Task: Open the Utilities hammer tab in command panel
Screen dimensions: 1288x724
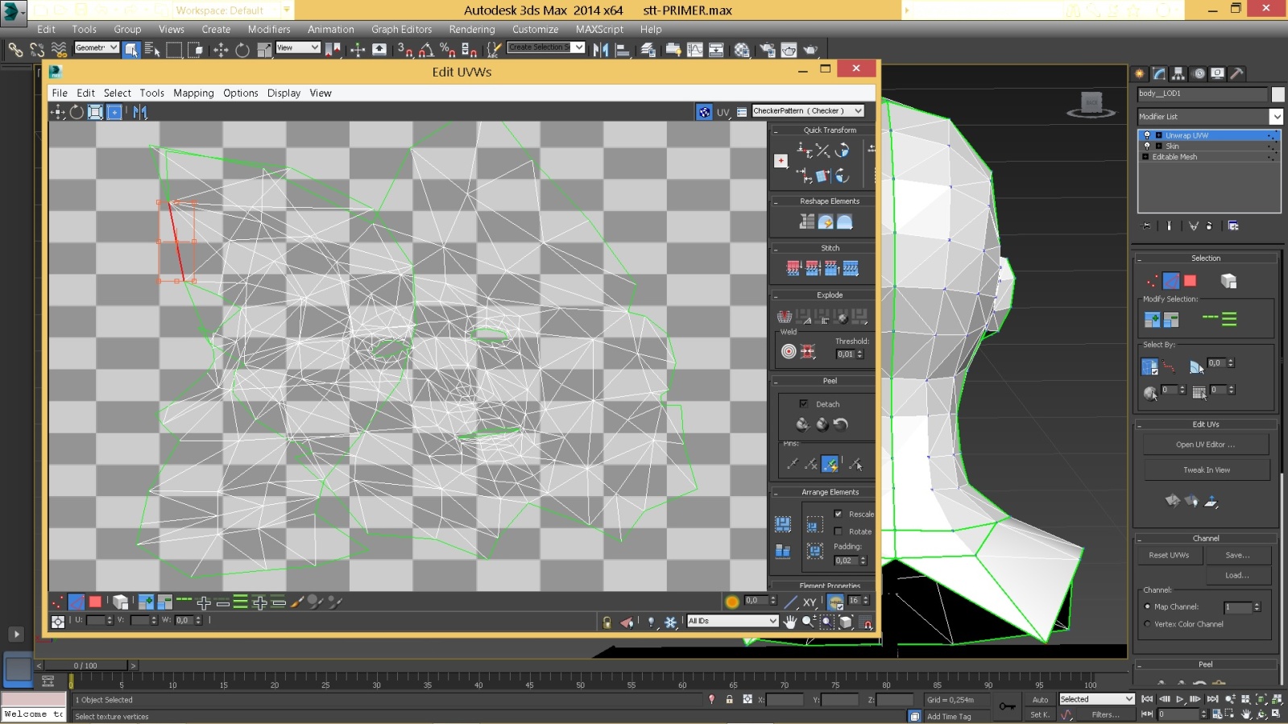Action: (x=1236, y=73)
